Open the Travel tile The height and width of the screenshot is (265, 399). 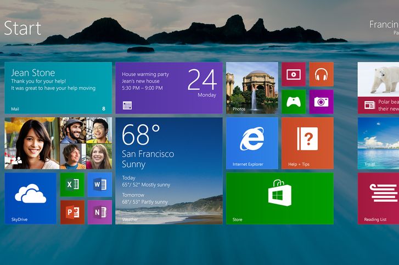[x=379, y=143]
